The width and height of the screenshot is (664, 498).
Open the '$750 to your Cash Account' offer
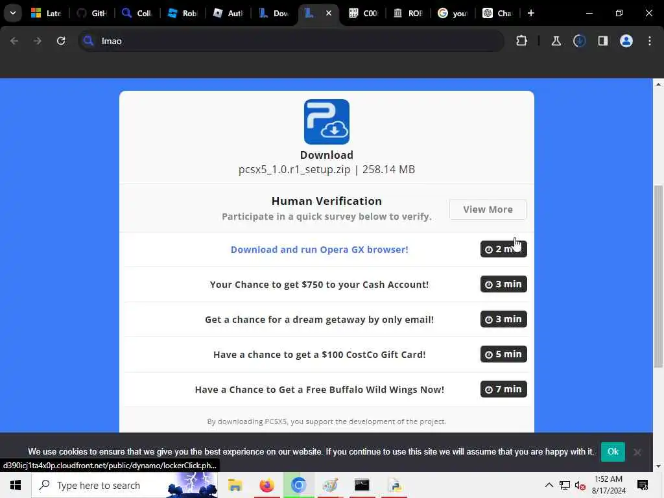(x=319, y=285)
